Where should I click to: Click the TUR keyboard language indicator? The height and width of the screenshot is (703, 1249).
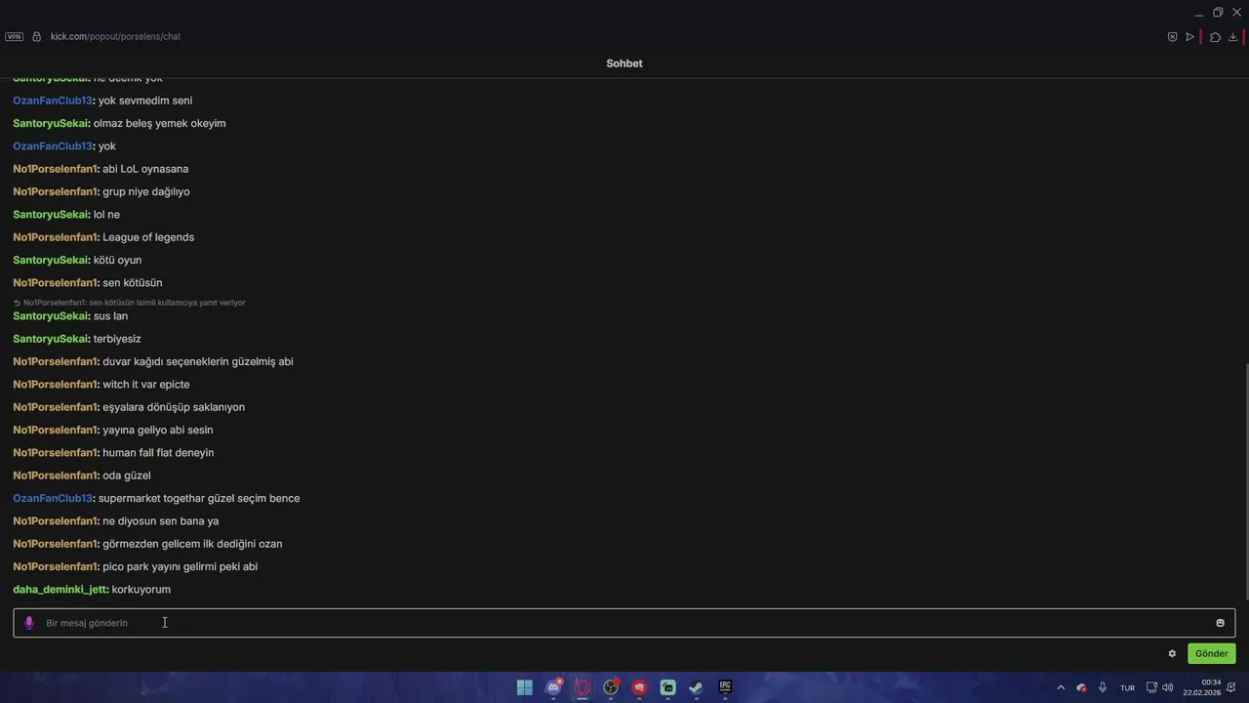[x=1127, y=687]
